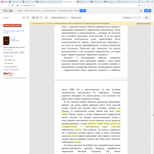
Task: Reload the page with refresh icon
Action: point(9,5)
